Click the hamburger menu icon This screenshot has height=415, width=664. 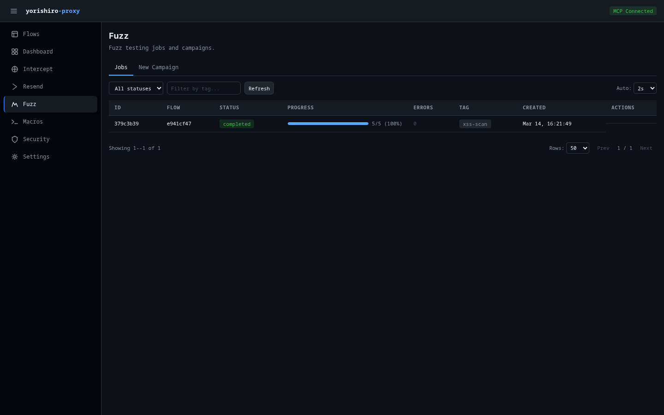[x=14, y=11]
